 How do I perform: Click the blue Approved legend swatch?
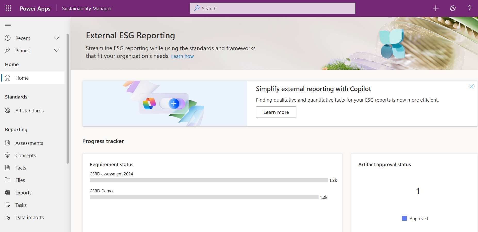pyautogui.click(x=404, y=218)
